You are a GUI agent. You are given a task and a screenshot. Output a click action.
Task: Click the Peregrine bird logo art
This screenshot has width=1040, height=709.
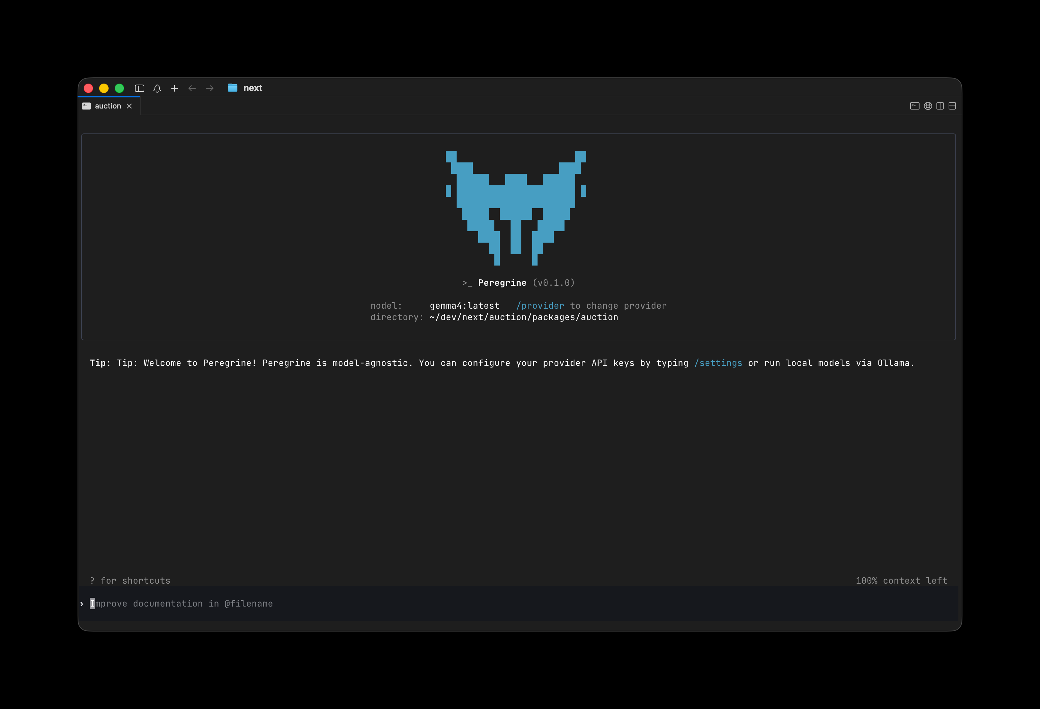(x=516, y=208)
